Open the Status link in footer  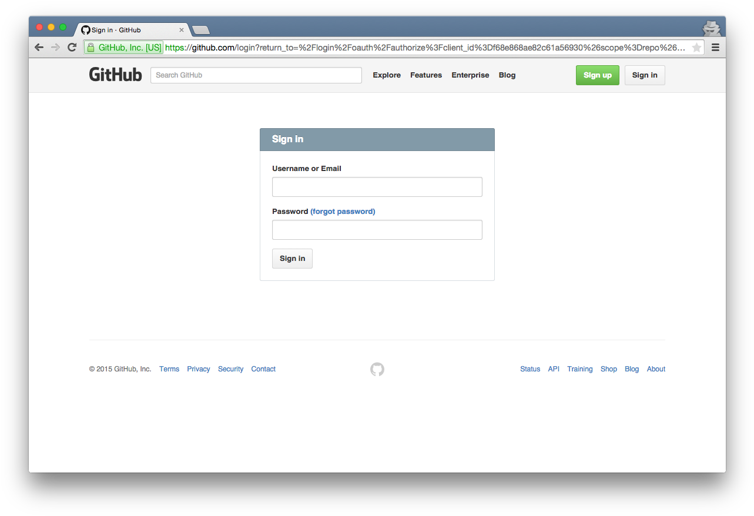click(530, 369)
